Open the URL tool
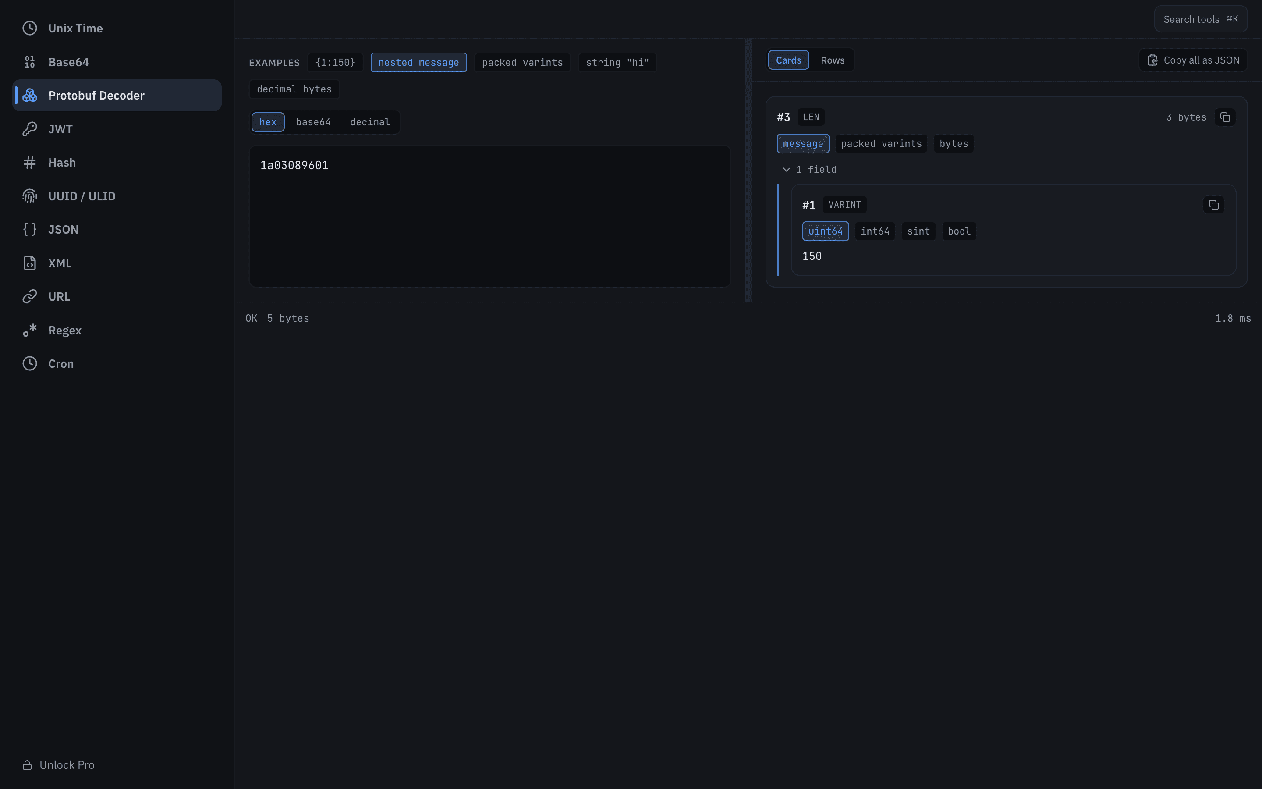This screenshot has height=789, width=1262. 117,296
